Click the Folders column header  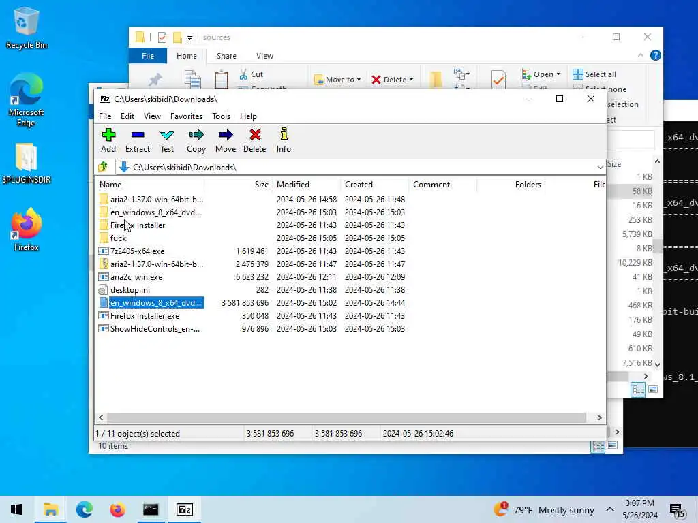tap(511, 184)
